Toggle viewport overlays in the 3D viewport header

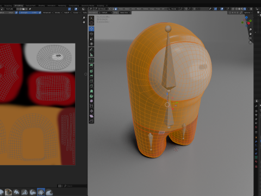222,9
